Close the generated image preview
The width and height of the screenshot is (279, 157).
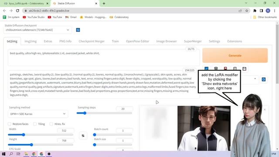pos(265,109)
